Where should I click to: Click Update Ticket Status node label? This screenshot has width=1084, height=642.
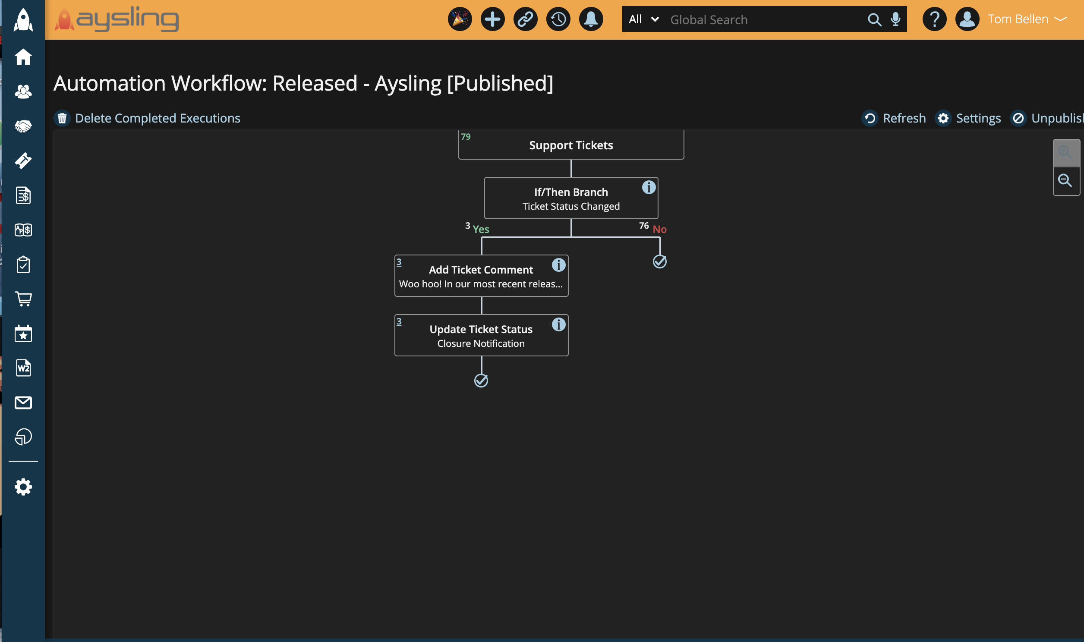tap(481, 329)
